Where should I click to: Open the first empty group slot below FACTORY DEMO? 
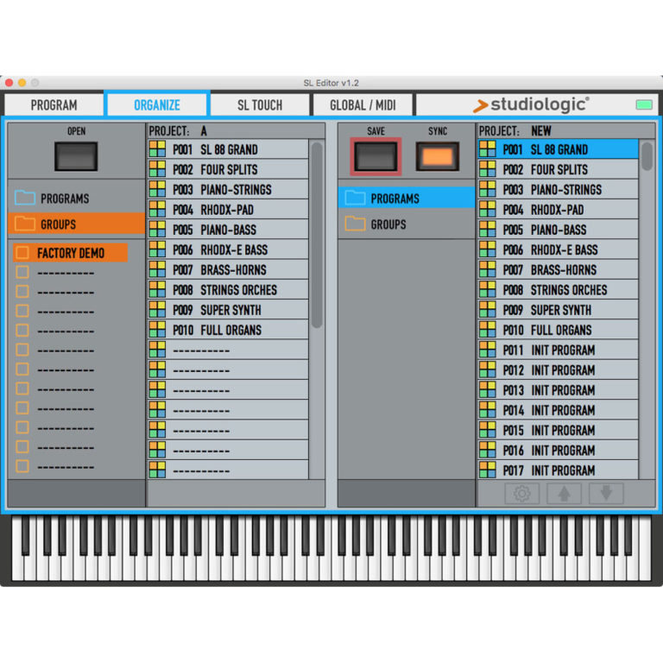66,273
